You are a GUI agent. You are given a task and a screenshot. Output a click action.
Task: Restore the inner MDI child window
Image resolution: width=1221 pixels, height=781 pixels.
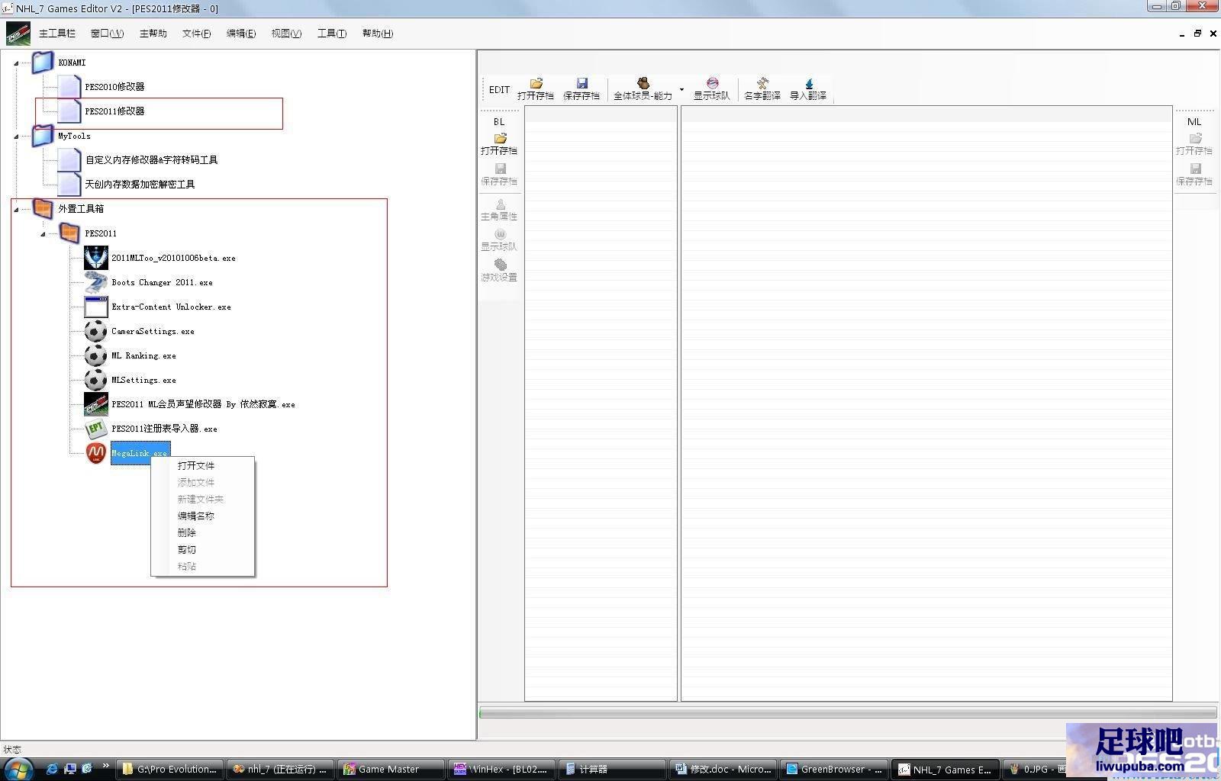pos(1197,34)
